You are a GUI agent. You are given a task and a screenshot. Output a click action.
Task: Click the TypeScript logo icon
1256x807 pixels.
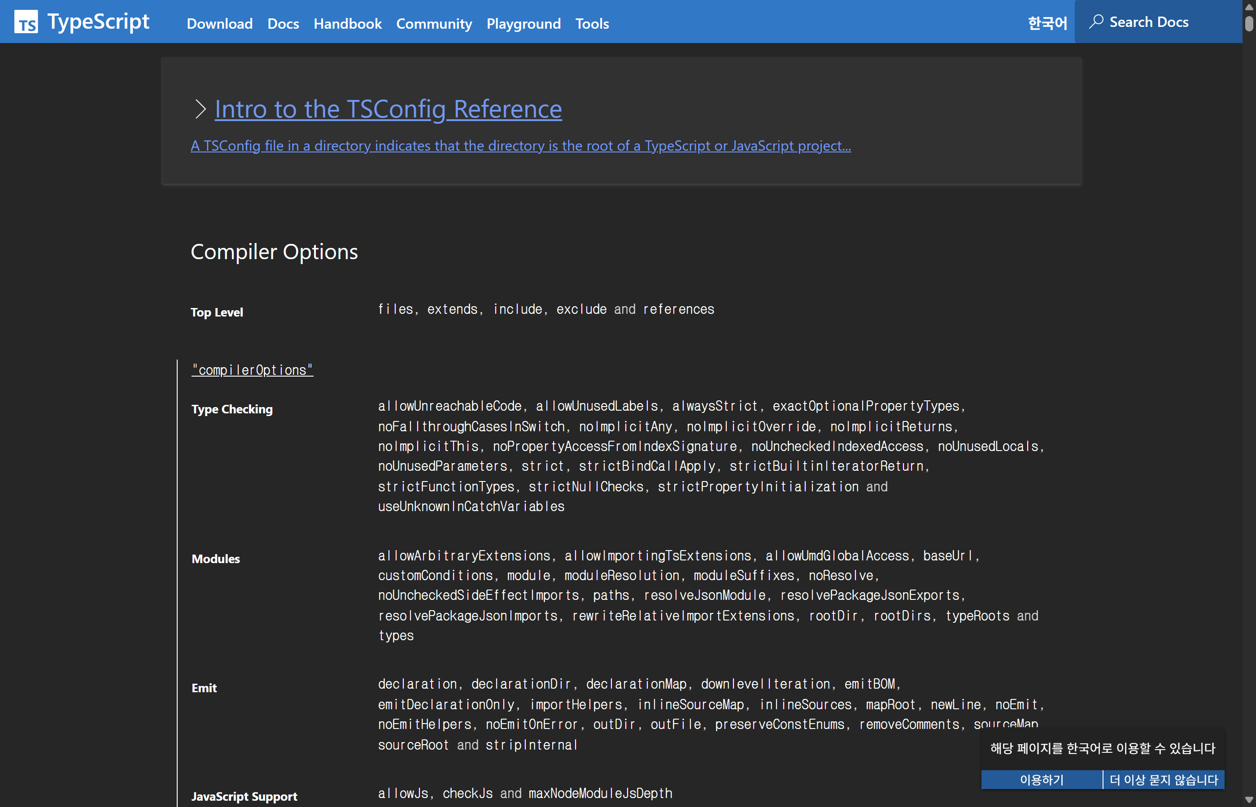pos(27,22)
